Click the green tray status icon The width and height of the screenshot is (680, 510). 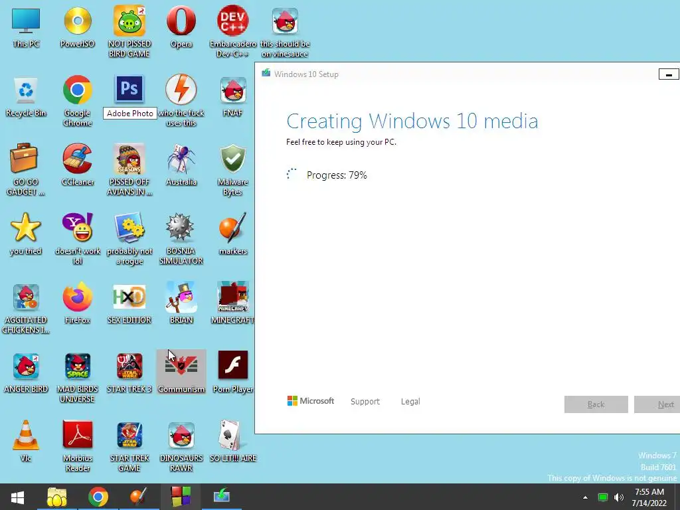coord(603,497)
